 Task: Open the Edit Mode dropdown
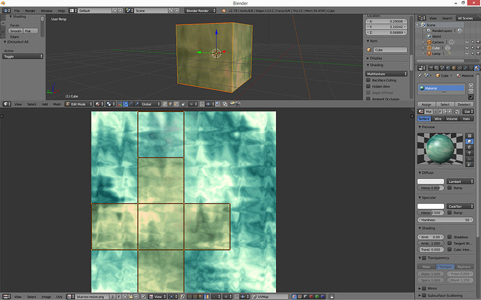79,104
